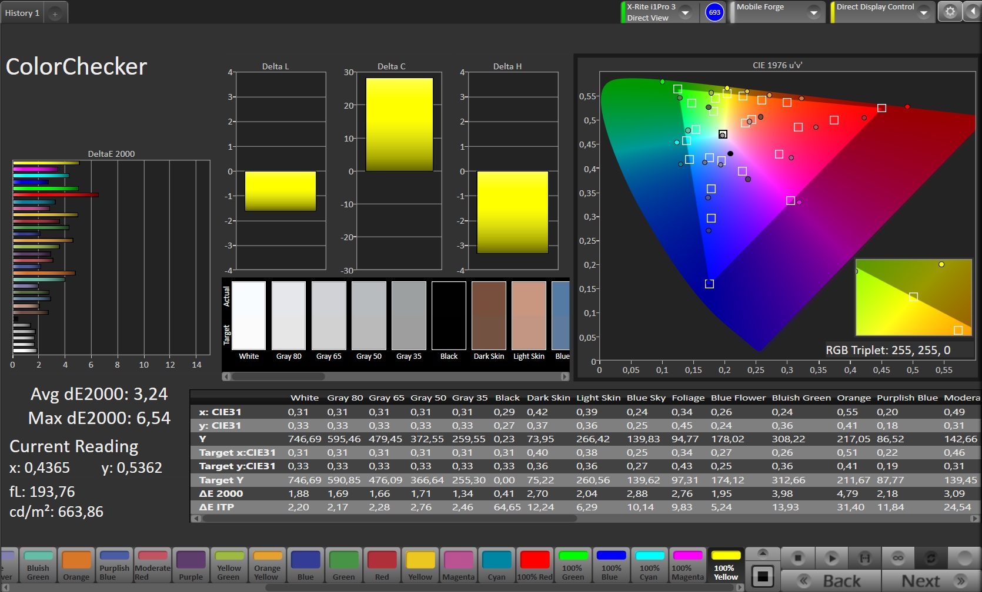
Task: Click the Dark Skin actual/target swatch
Action: pos(489,315)
